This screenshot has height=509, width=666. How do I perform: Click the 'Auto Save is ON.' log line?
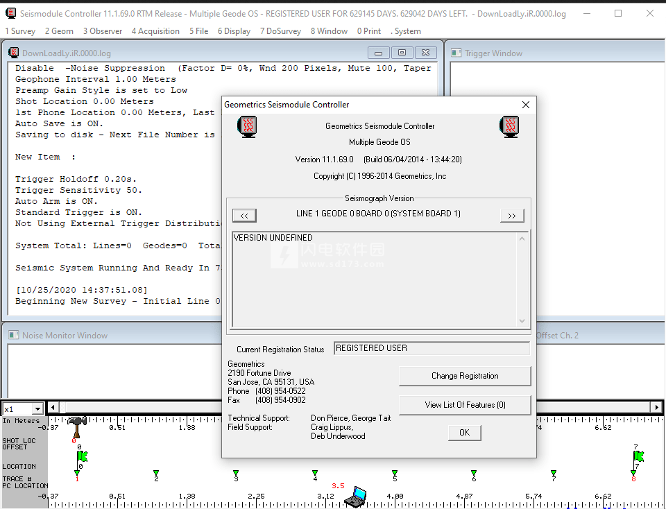(59, 123)
